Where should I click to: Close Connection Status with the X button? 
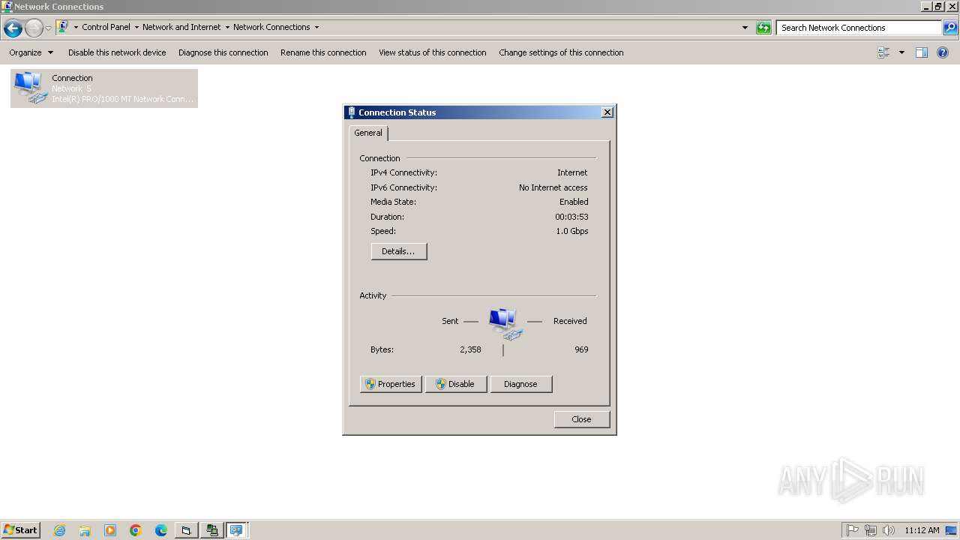click(x=607, y=112)
